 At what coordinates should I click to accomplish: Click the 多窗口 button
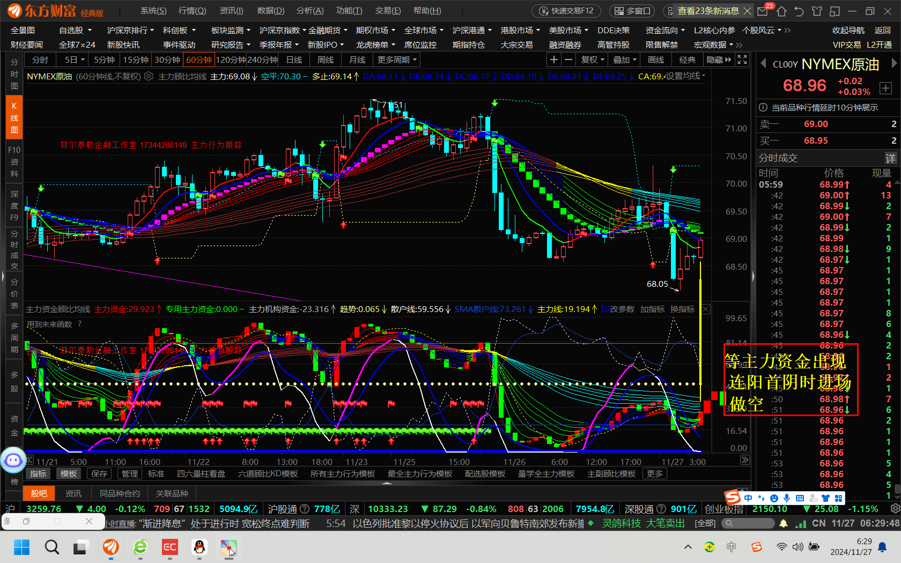(x=632, y=11)
